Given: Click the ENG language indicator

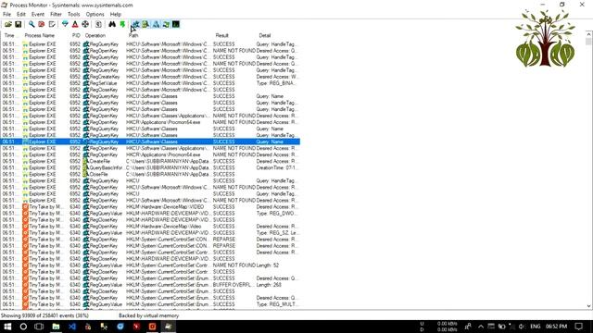Looking at the screenshot, I should (x=536, y=327).
